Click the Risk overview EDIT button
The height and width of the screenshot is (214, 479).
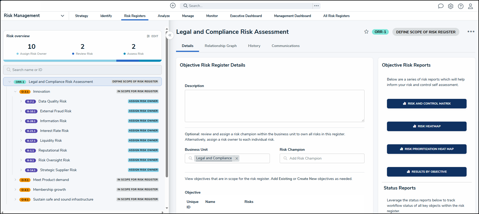click(153, 36)
